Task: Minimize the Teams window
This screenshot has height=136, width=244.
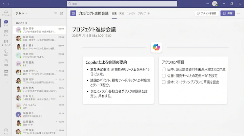Action: pos(224,4)
